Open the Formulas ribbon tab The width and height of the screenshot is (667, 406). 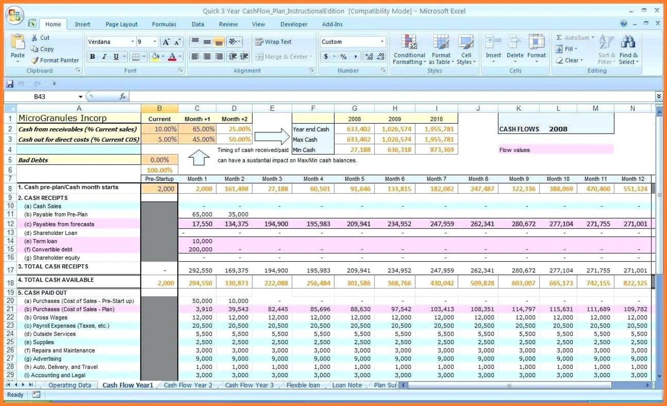click(x=164, y=24)
